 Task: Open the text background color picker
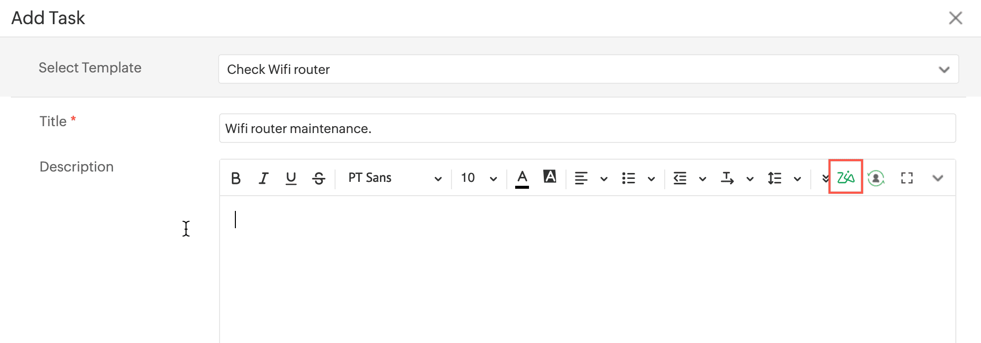coord(550,176)
